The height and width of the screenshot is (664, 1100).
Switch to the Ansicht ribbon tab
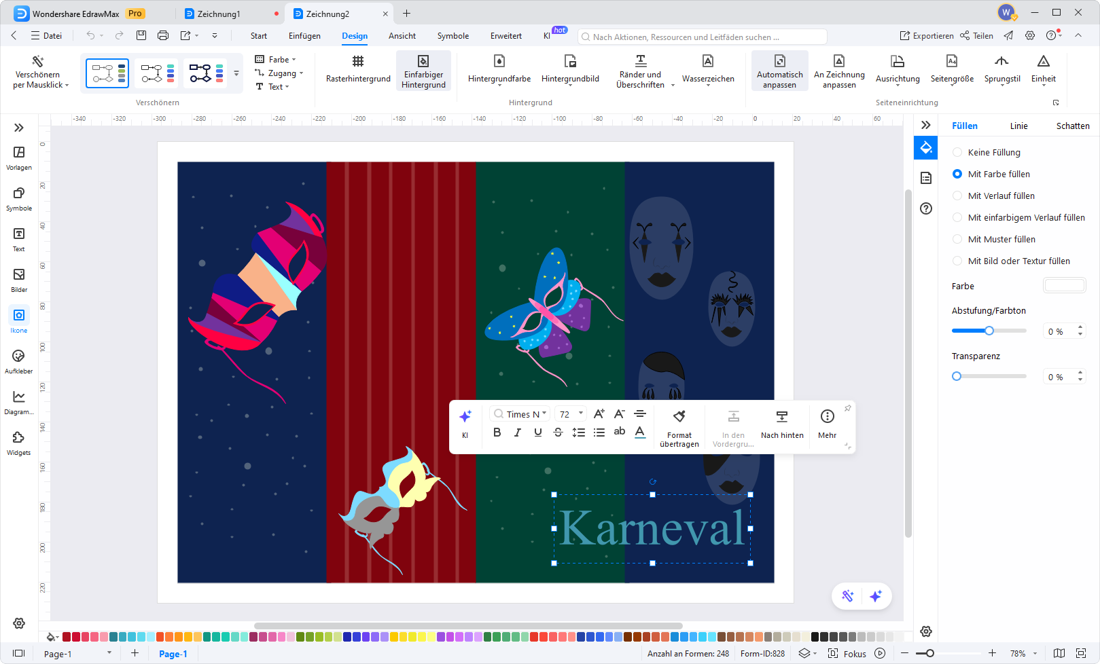click(x=402, y=36)
